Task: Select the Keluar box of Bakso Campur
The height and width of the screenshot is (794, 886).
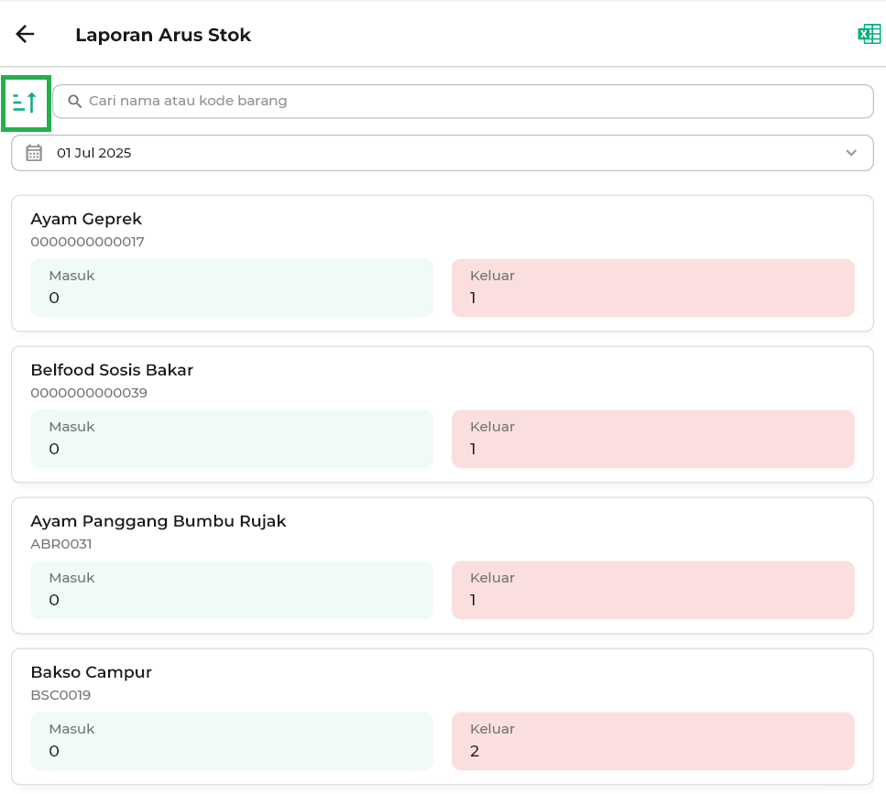Action: 652,741
